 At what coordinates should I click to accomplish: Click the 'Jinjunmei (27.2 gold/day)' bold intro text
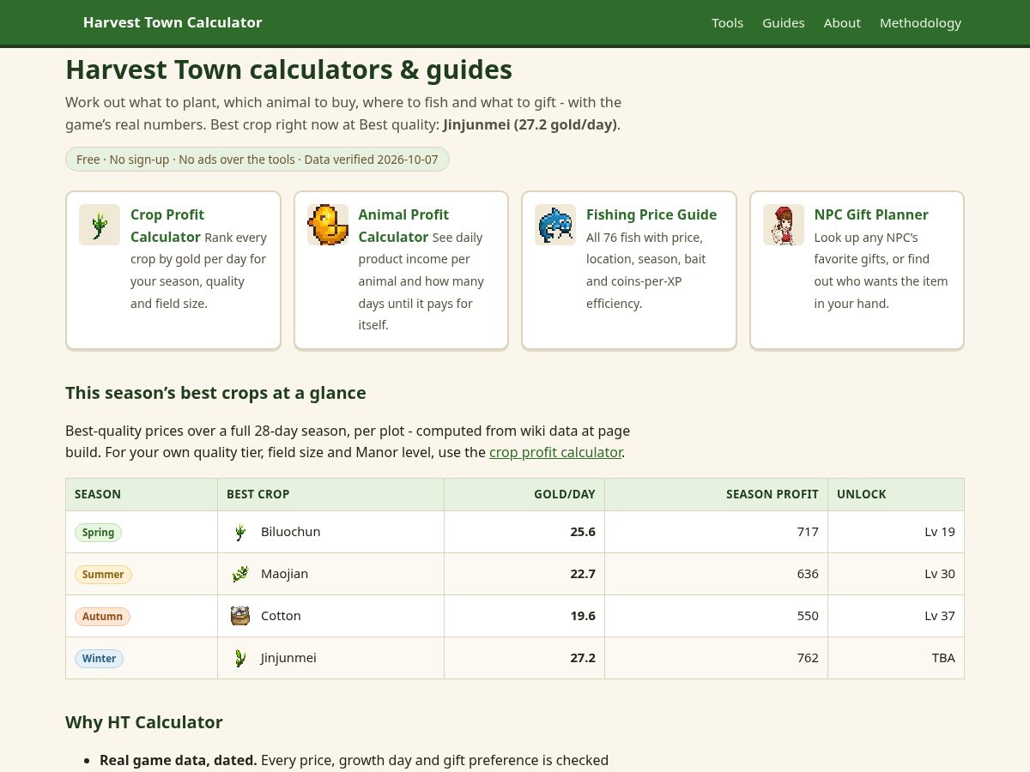[530, 124]
